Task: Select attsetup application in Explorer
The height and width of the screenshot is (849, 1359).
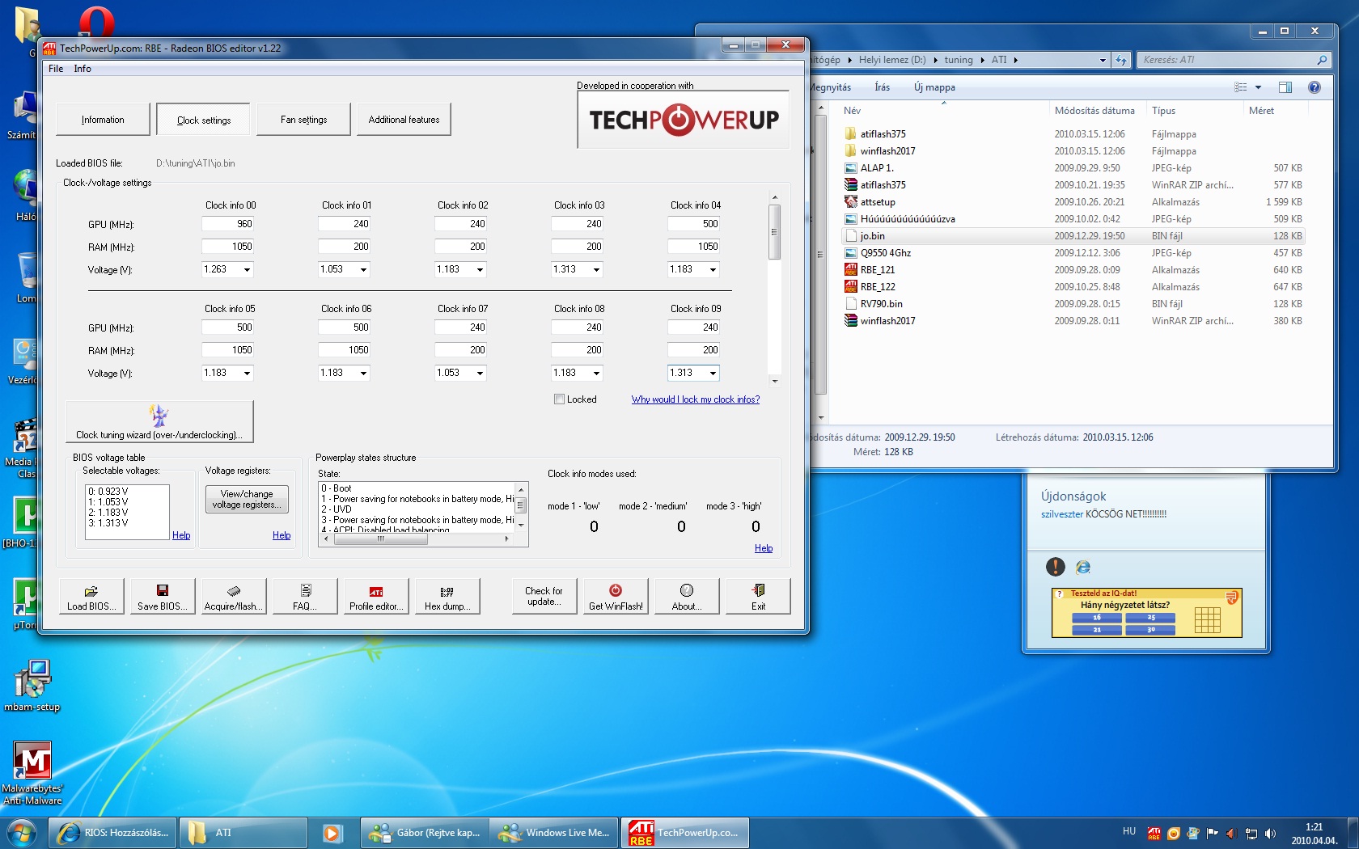Action: (x=877, y=202)
